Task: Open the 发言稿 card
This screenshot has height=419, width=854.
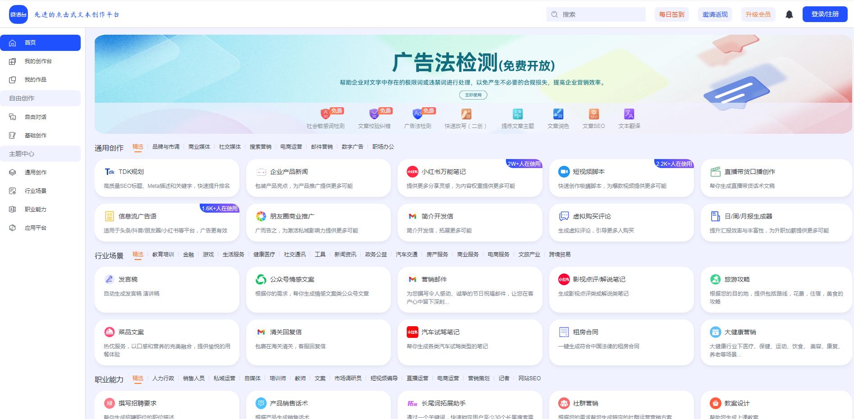Action: coord(167,290)
